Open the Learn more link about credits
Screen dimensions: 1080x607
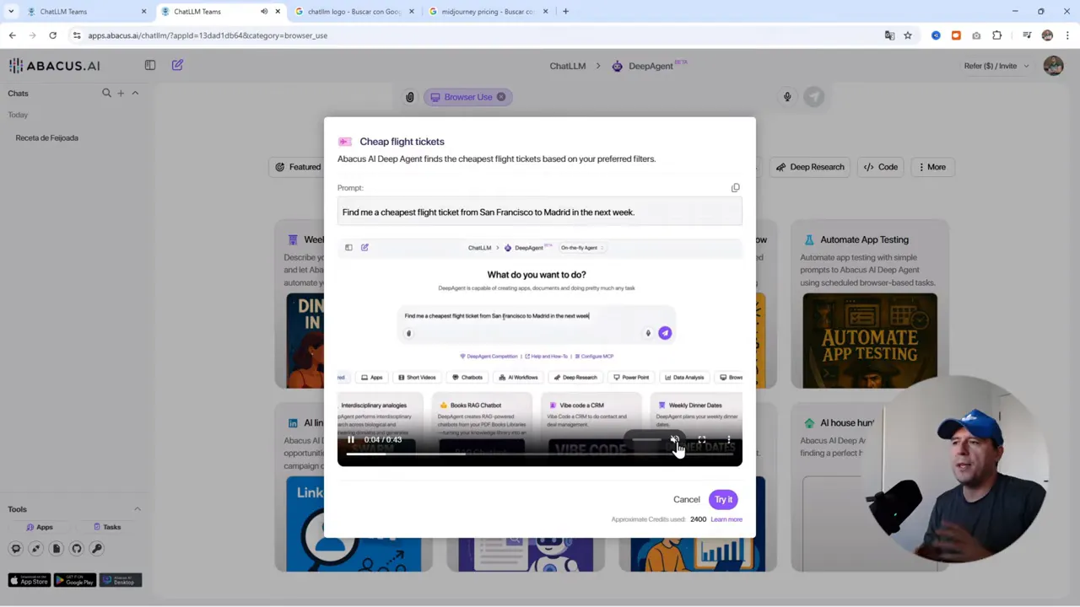point(726,518)
